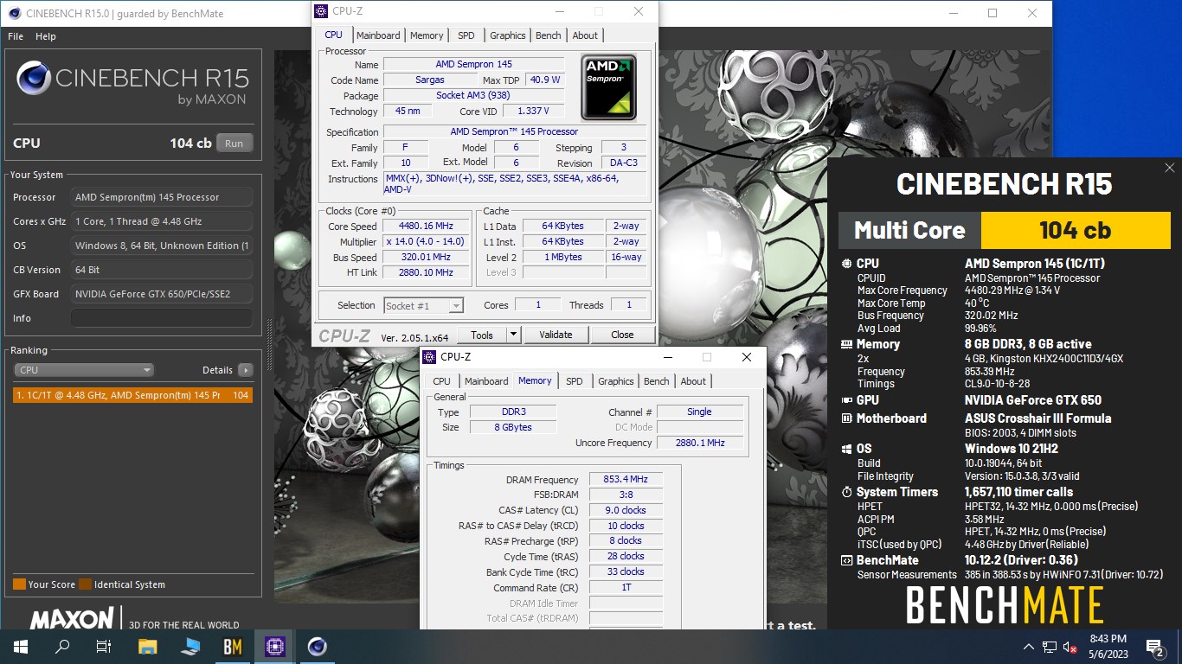Viewport: 1182px width, 664px height.
Task: Switch to CPU-Z via its taskbar icon
Action: click(x=275, y=647)
